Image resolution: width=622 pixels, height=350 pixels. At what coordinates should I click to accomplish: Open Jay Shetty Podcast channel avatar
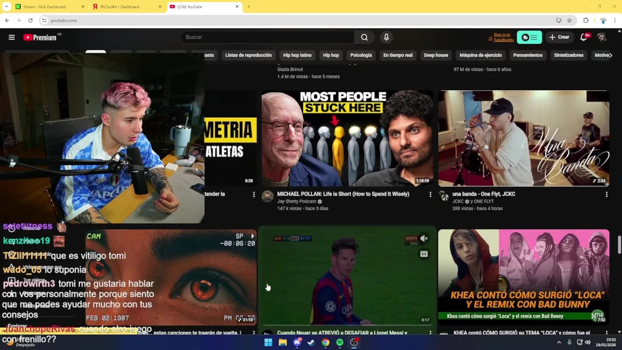267,196
